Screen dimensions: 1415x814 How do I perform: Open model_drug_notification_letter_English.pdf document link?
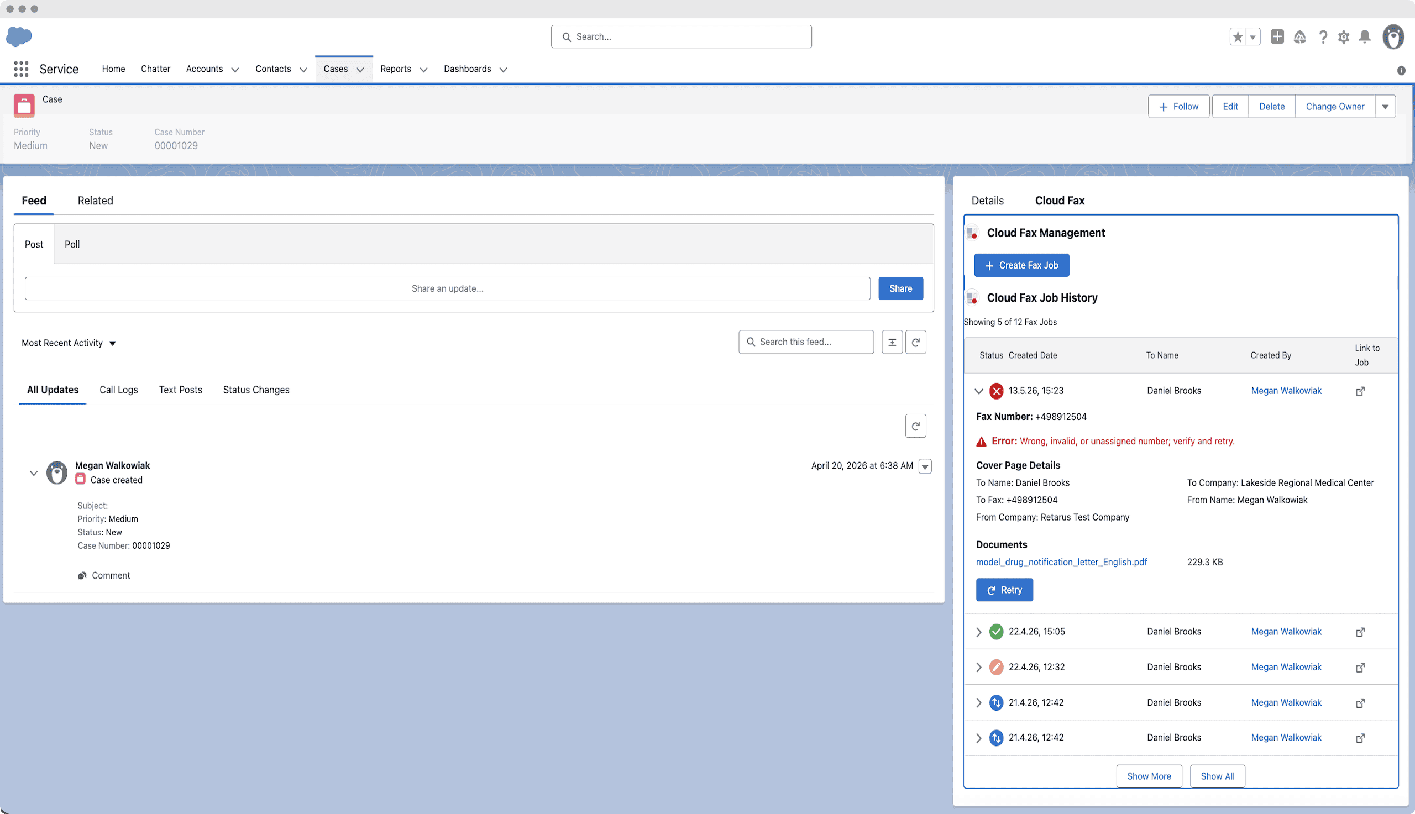[x=1061, y=563]
